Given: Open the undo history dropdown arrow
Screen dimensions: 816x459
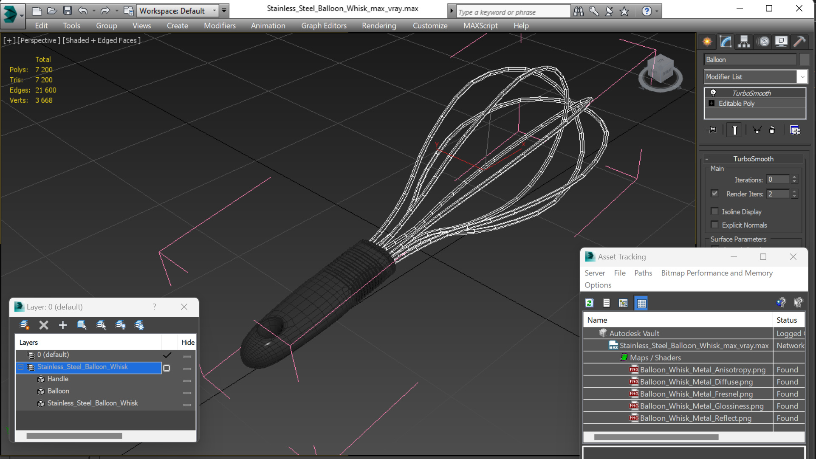Looking at the screenshot, I should 93,11.
